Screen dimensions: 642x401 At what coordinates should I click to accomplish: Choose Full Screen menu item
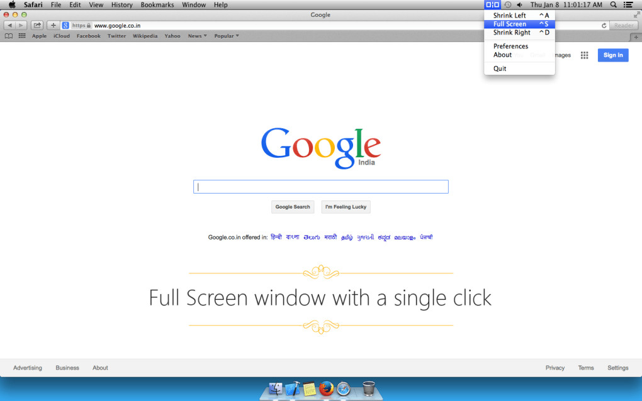point(519,24)
